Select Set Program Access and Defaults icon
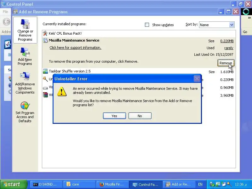 pyautogui.click(x=25, y=112)
